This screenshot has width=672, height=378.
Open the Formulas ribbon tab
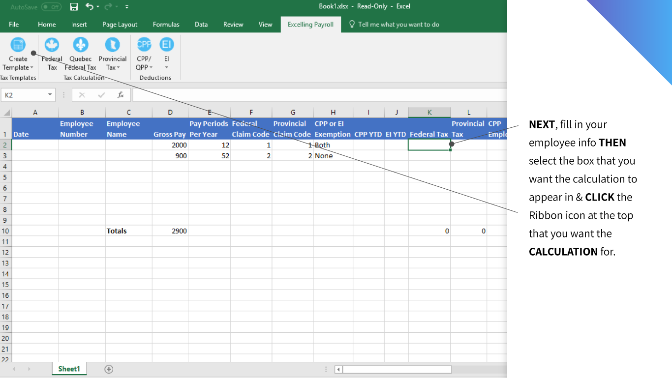[x=166, y=24]
